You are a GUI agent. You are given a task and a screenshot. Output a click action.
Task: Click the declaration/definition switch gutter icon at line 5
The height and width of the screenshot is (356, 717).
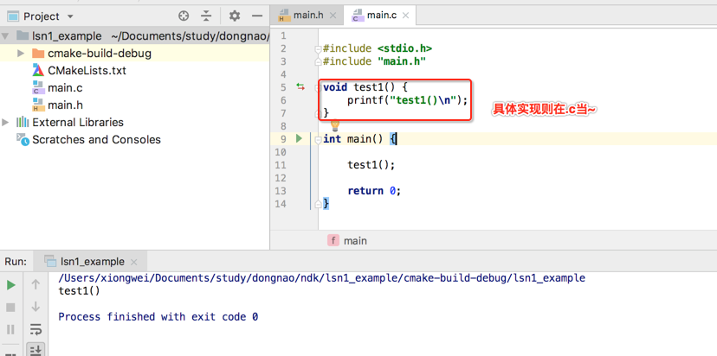[x=300, y=86]
